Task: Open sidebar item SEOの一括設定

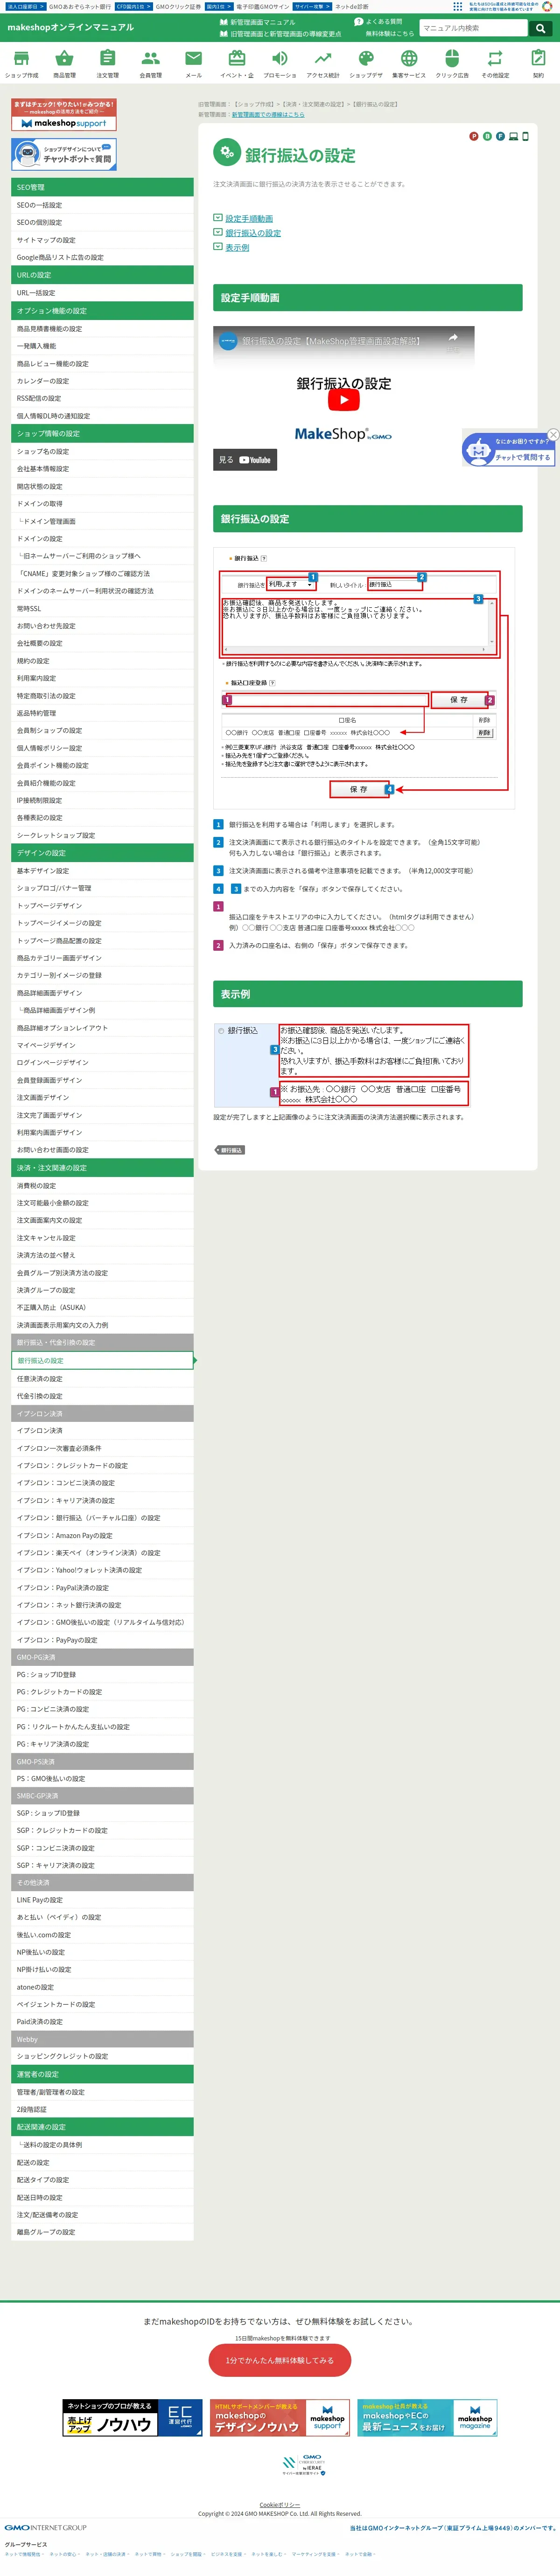Action: 102,205
